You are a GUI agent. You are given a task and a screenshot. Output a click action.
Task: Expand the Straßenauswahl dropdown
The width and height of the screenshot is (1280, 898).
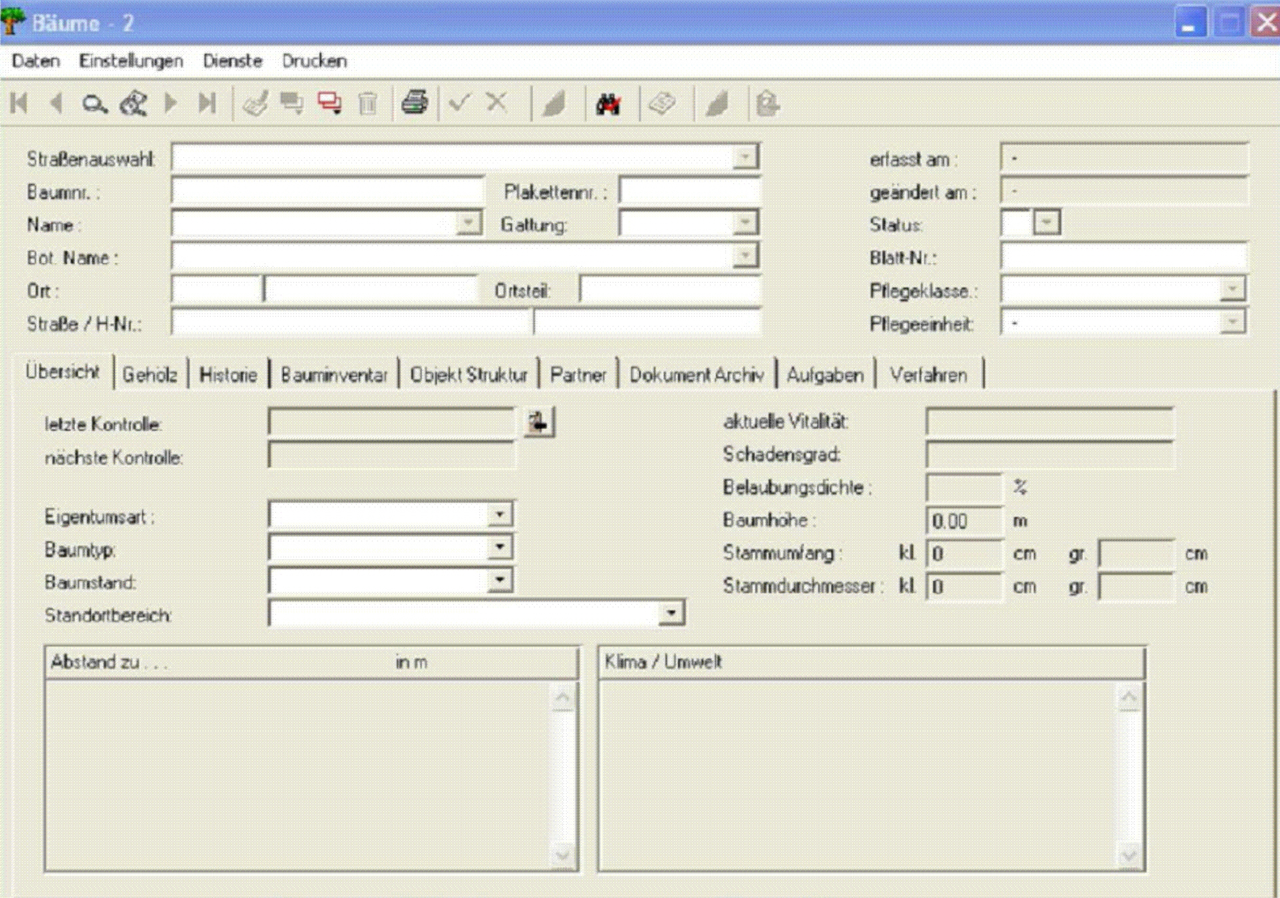point(745,157)
